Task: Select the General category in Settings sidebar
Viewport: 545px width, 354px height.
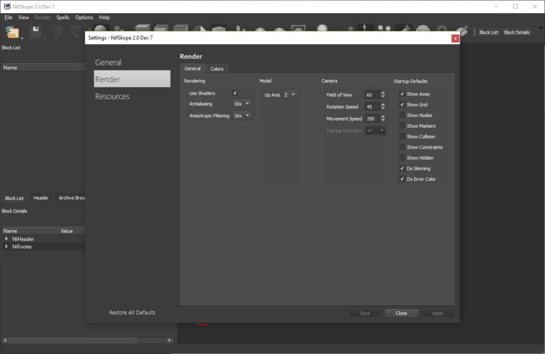Action: (132, 62)
